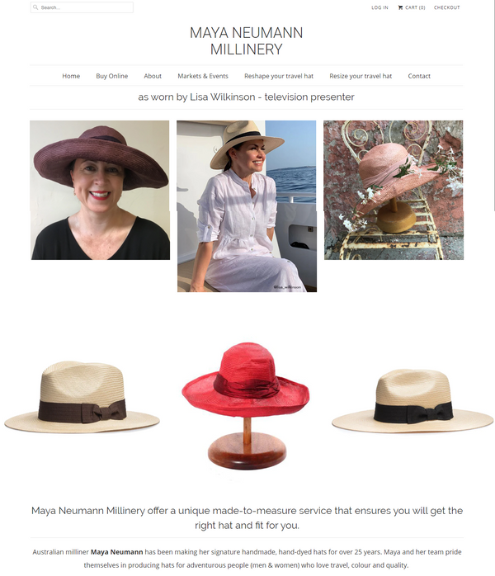Viewport: 495px width, 576px height.
Task: Open Resize your travel hat page
Action: (x=361, y=76)
